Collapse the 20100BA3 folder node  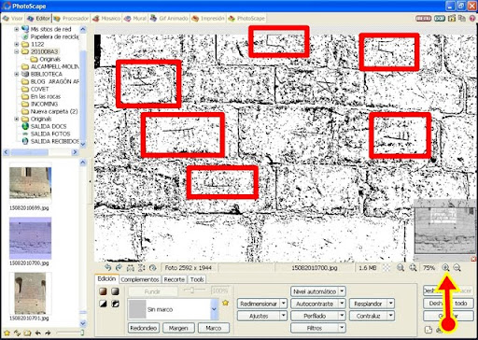point(17,51)
